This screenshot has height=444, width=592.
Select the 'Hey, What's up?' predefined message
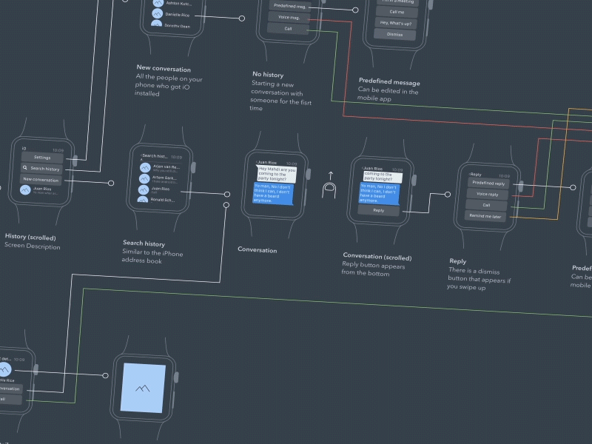tap(395, 23)
